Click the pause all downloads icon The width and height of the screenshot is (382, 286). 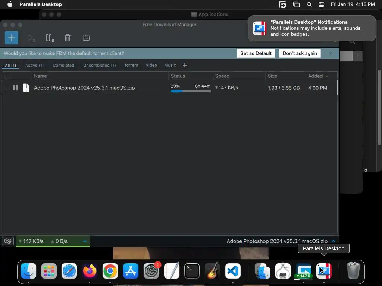point(50,38)
